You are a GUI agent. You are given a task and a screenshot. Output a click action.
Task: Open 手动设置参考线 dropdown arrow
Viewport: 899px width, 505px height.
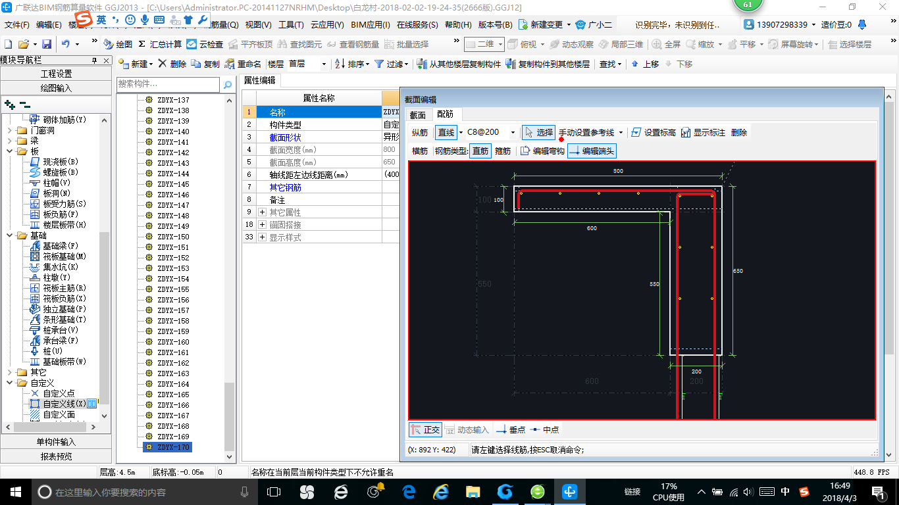(x=621, y=132)
